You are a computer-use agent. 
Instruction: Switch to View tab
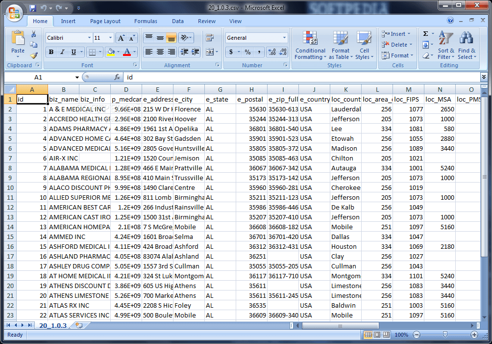[x=235, y=21]
